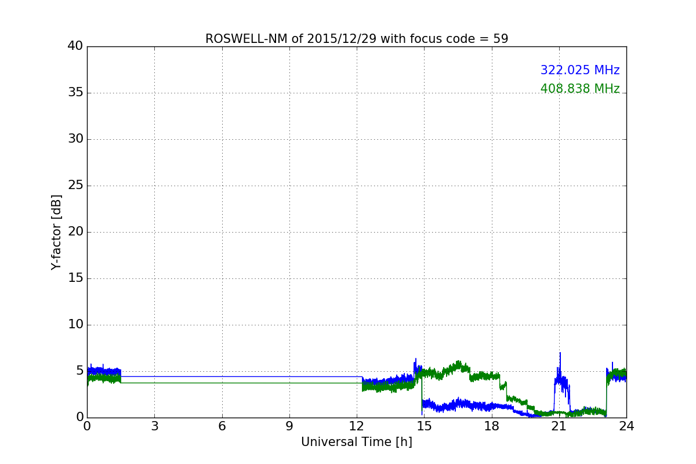696x464 pixels.
Task: Click x-axis tick label 18
Action: tap(492, 426)
